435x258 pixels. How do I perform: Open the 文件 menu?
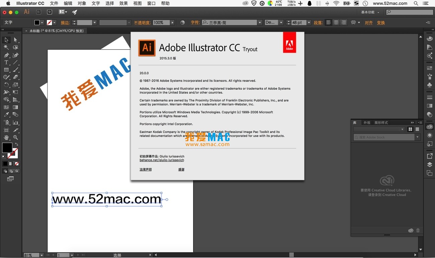click(x=54, y=3)
